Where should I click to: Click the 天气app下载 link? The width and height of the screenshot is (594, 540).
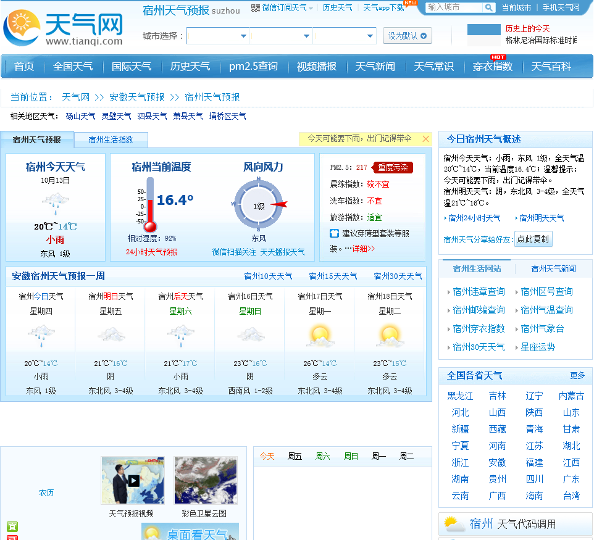(383, 8)
